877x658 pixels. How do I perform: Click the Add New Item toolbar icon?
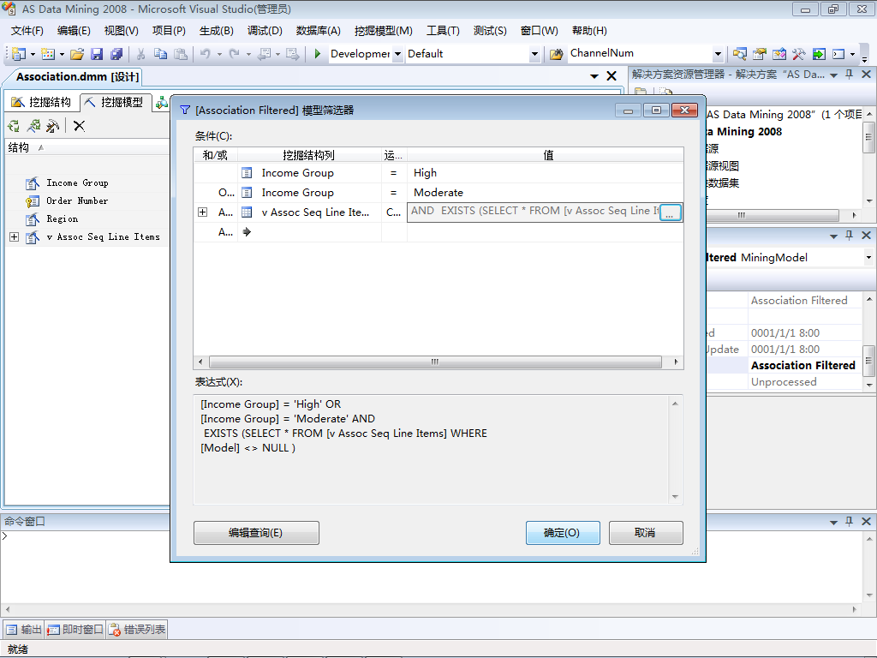(48, 54)
